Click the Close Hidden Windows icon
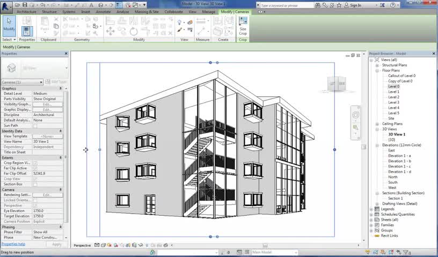The height and width of the screenshot is (257, 438). 128,5
